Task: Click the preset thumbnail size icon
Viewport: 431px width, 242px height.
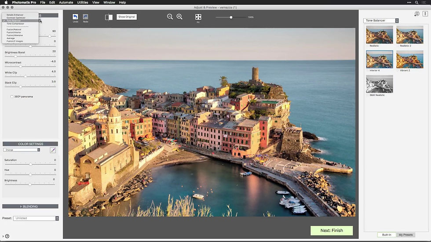Action: click(417, 14)
